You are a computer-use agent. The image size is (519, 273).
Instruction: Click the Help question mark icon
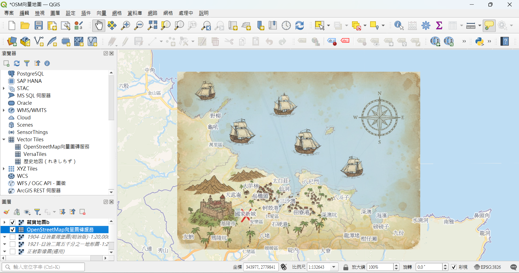(x=505, y=41)
